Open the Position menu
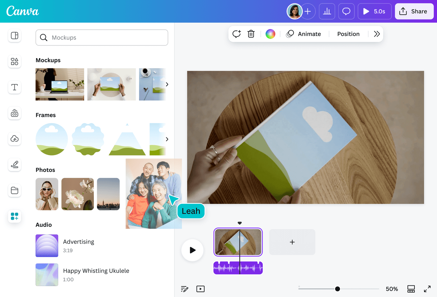437x297 pixels. click(348, 34)
